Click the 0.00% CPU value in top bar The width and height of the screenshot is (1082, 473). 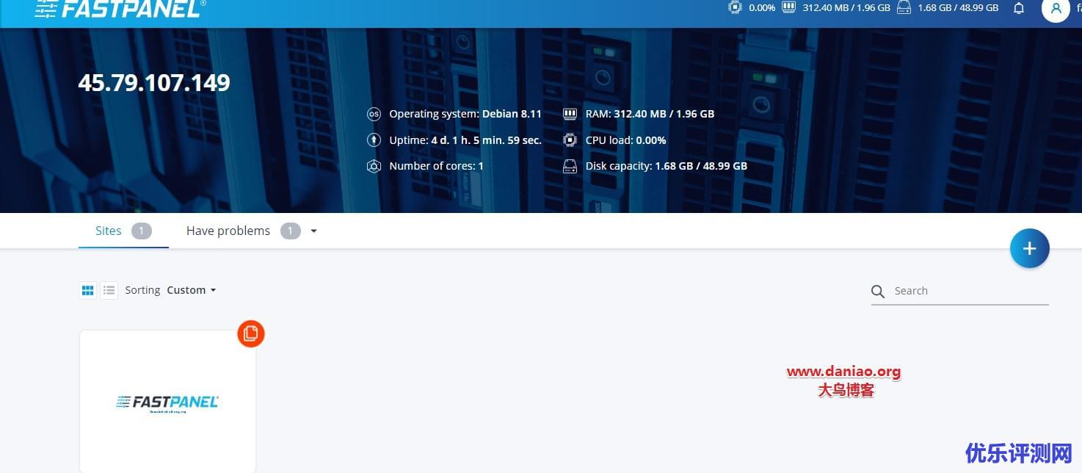(762, 7)
